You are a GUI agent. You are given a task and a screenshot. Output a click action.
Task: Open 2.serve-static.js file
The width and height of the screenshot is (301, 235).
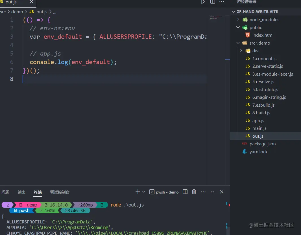[x=268, y=66]
